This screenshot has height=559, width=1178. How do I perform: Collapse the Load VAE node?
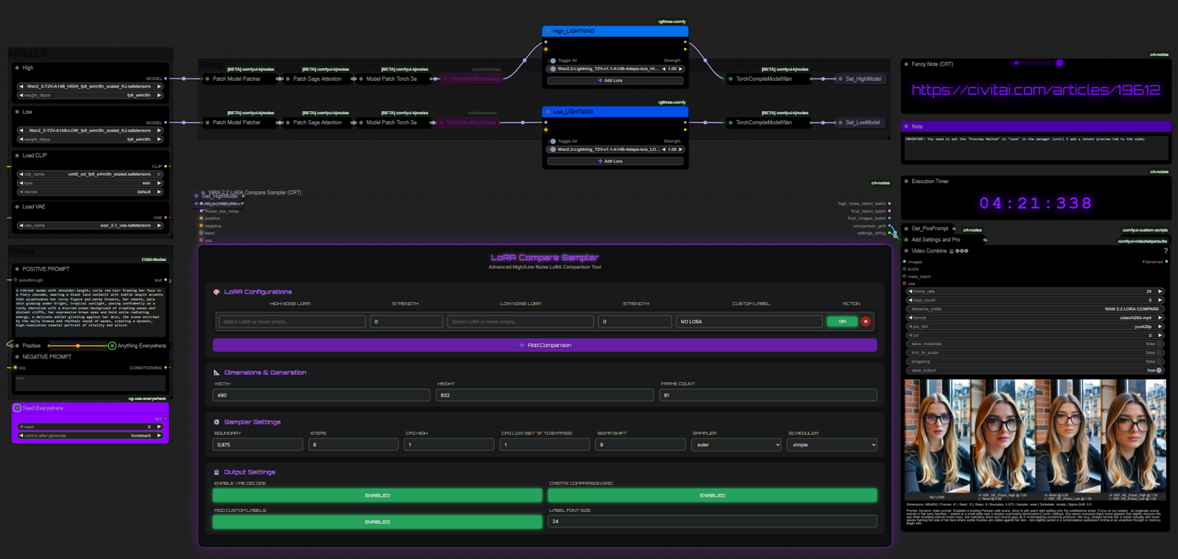click(17, 207)
